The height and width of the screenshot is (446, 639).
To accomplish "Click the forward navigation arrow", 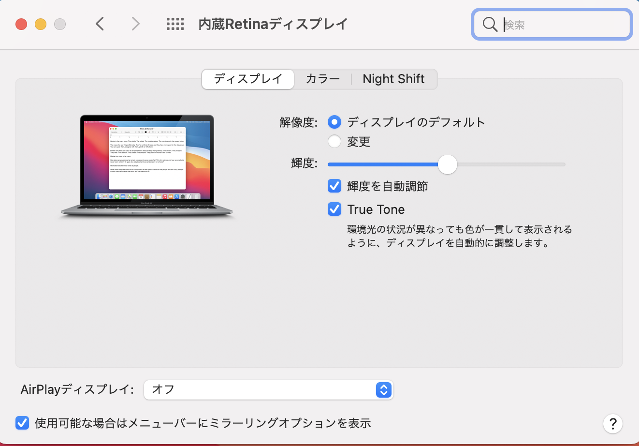I will [x=135, y=24].
